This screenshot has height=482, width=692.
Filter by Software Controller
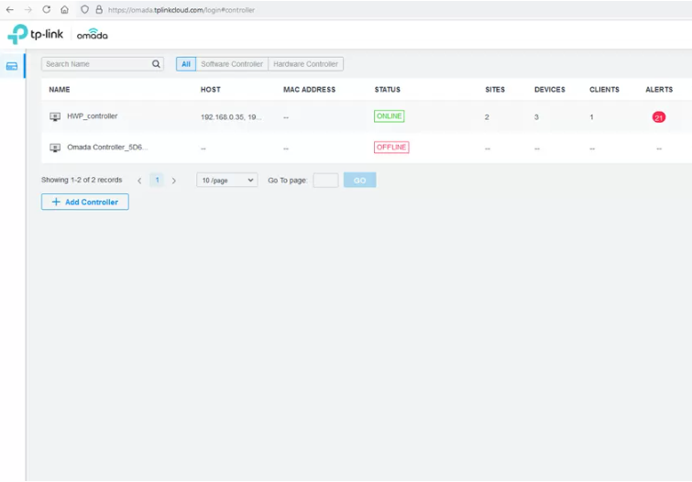pyautogui.click(x=232, y=64)
